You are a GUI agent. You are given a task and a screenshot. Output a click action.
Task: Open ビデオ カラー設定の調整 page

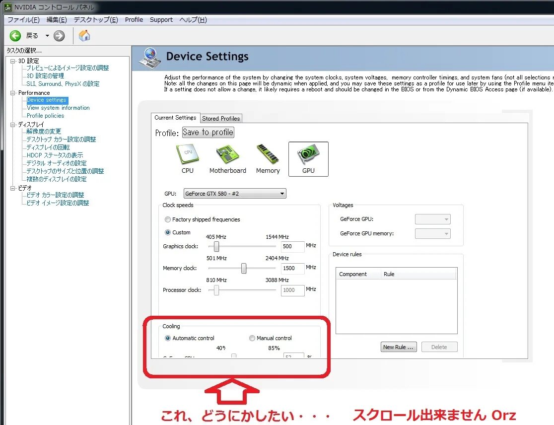(55, 195)
